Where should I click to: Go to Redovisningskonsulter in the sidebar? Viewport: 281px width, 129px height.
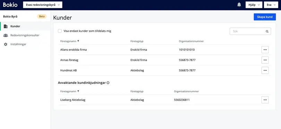pos(25,35)
